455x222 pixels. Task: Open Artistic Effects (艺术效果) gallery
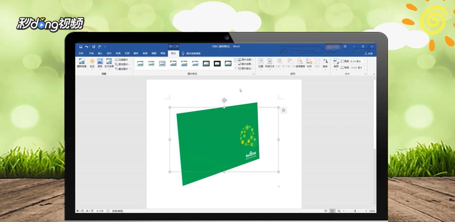(x=109, y=64)
